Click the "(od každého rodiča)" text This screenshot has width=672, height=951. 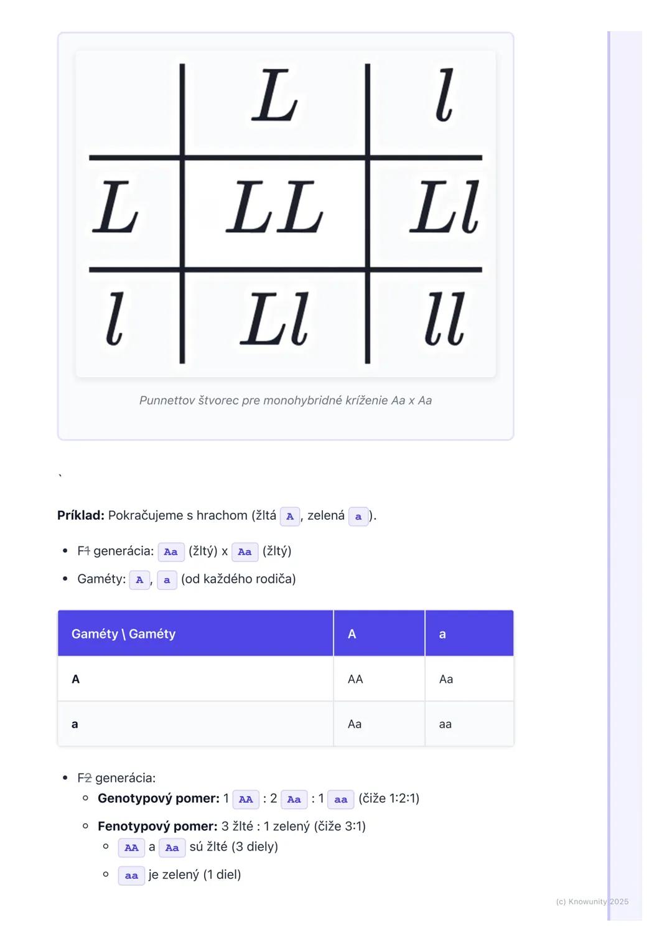(238, 579)
